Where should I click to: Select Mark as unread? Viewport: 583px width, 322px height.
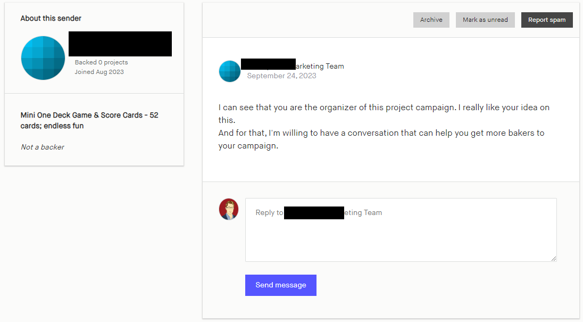[485, 19]
